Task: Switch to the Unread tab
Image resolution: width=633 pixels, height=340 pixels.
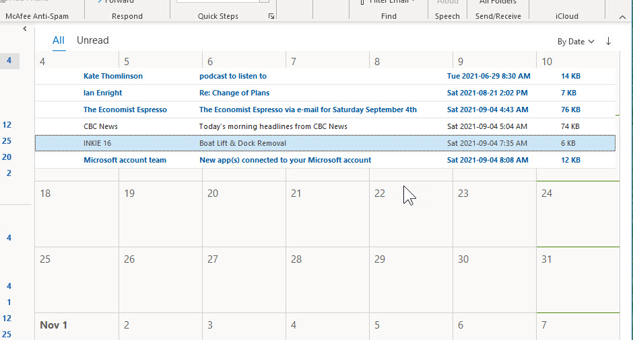Action: pos(92,40)
